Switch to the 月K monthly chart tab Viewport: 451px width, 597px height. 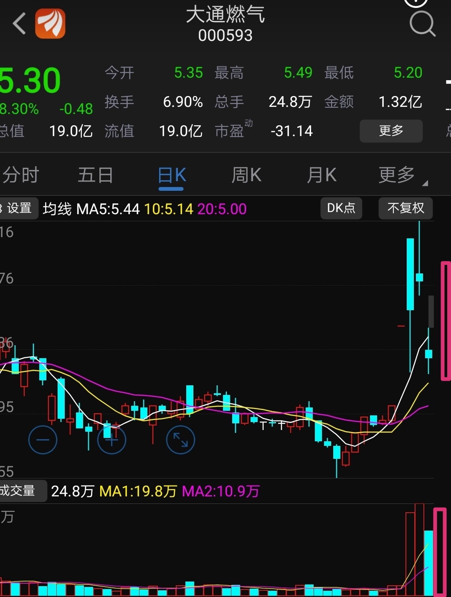pos(322,175)
